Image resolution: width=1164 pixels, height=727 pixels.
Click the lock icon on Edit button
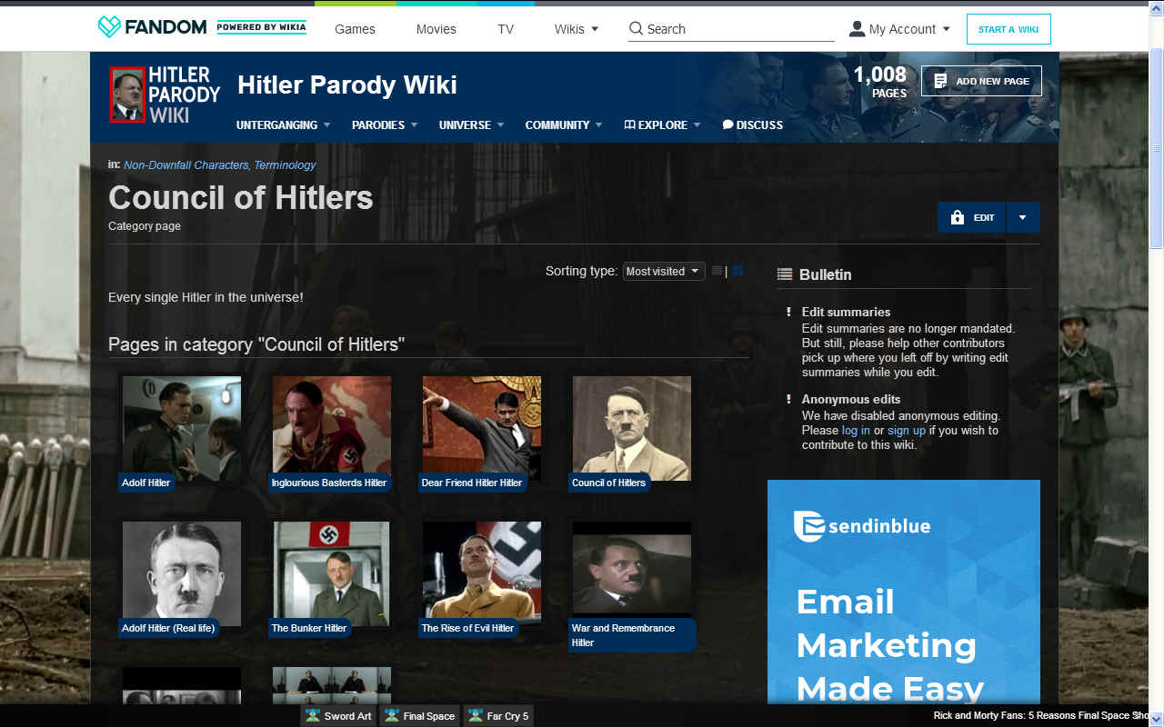[957, 218]
